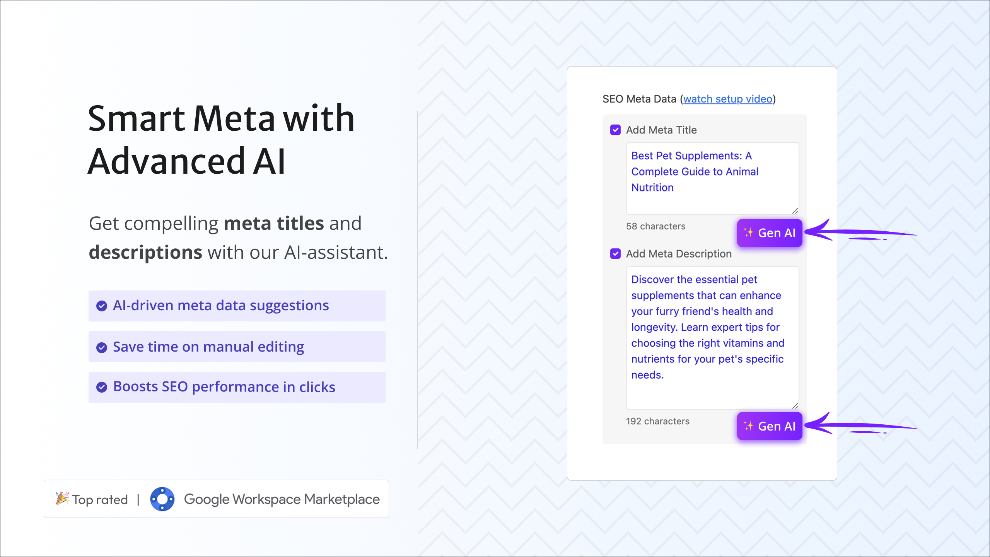
Task: Click the checkmark icon beside AI-driven meta data suggestions
Action: pyautogui.click(x=102, y=306)
